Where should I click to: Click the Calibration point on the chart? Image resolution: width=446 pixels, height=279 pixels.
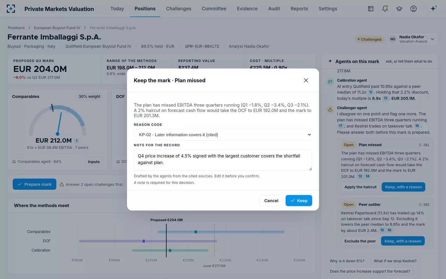point(170,250)
